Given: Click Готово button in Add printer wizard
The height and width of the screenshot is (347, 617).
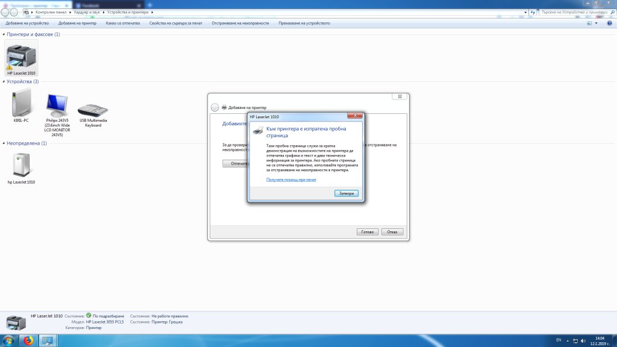Looking at the screenshot, I should coord(368,232).
